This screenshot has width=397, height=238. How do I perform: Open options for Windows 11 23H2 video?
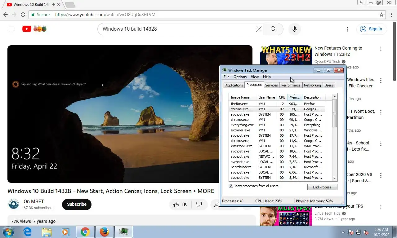381,49
